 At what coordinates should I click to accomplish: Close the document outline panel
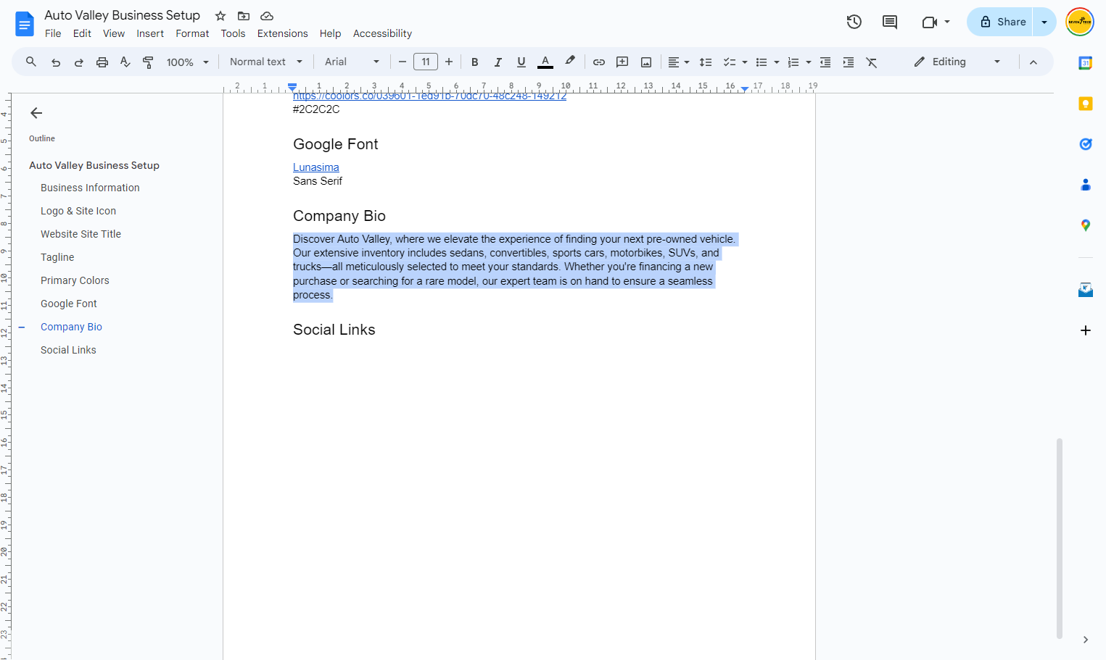pos(36,113)
